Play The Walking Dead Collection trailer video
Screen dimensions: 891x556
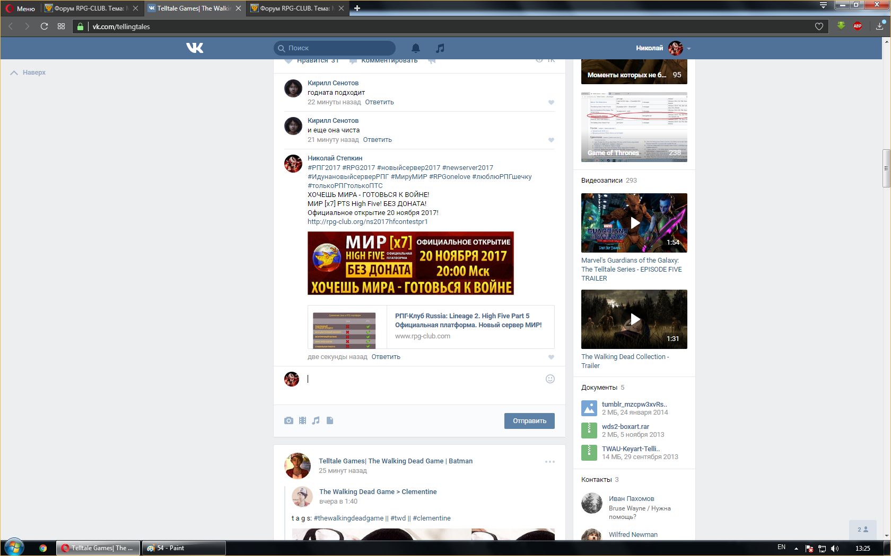pyautogui.click(x=634, y=319)
